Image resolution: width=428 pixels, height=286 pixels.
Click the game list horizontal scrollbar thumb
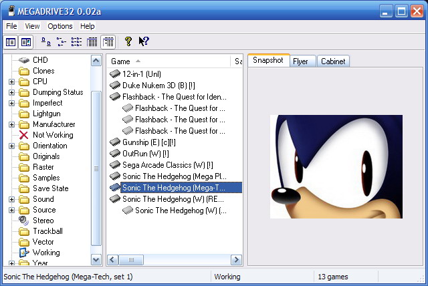[131, 260]
